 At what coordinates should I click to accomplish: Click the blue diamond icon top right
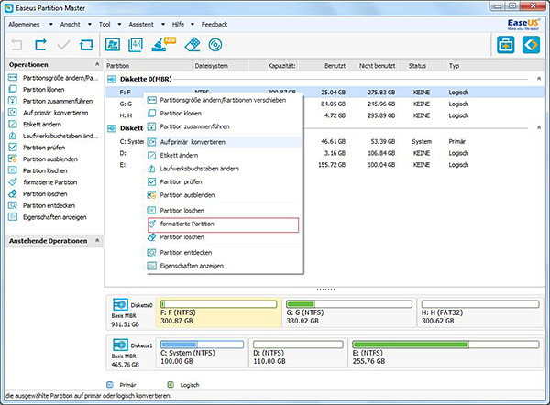[531, 45]
